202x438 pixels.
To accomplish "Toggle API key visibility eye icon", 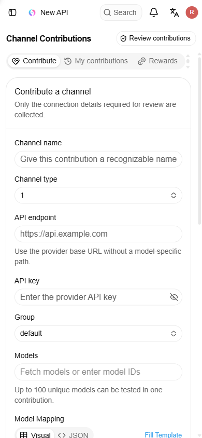I will 174,297.
